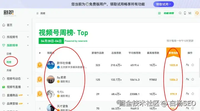This screenshot has width=200, height=111.
Task: Click the search magnifier icon in header
Action: [180, 13]
